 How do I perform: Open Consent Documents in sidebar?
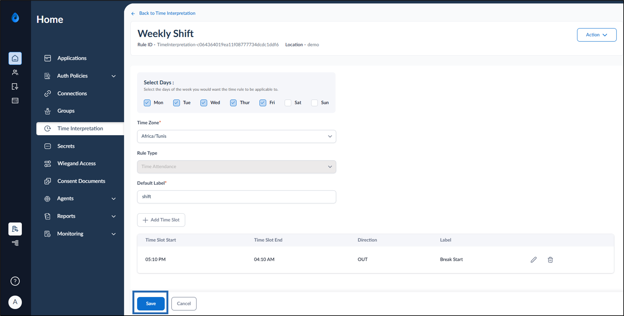click(x=81, y=181)
